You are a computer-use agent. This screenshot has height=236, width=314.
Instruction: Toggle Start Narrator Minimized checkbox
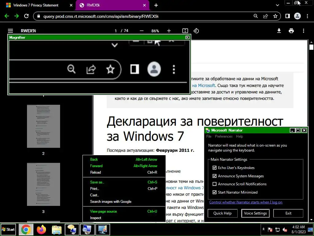[214, 192]
